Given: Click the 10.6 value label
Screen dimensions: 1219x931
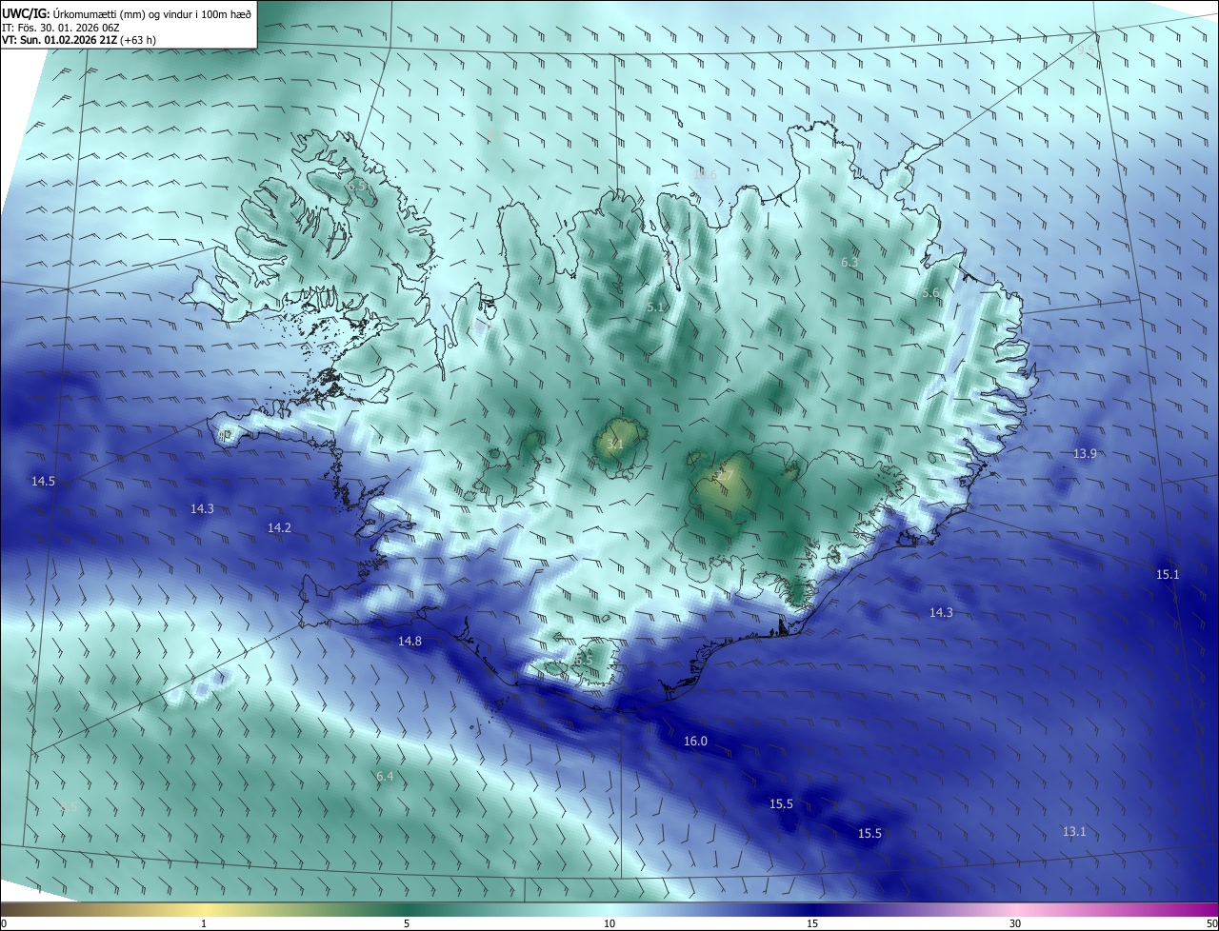Looking at the screenshot, I should pyautogui.click(x=704, y=174).
